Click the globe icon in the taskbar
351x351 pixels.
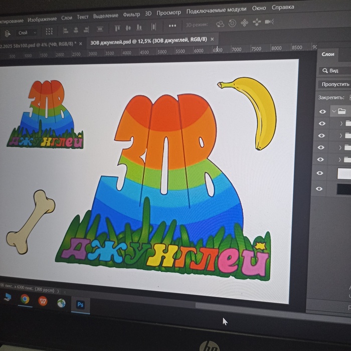coord(61,303)
